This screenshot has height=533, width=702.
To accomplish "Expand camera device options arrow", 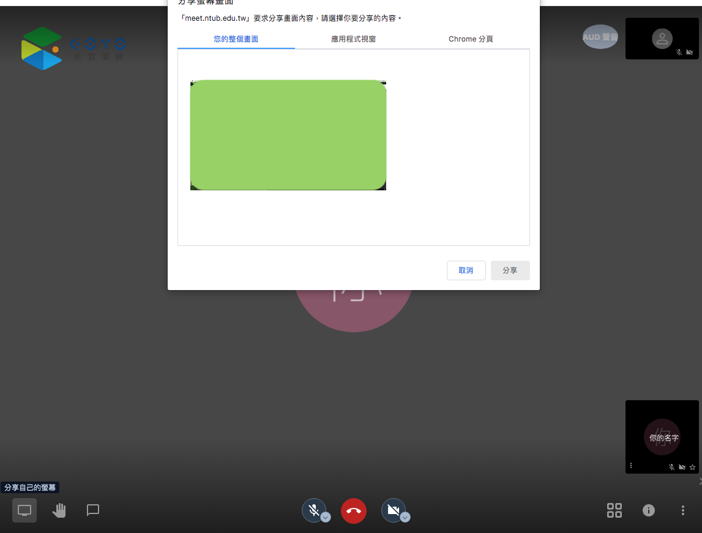I will pyautogui.click(x=405, y=518).
